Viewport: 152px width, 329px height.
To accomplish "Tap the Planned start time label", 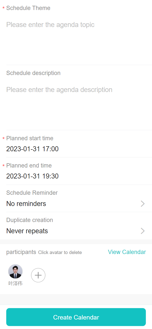I will pos(30,138).
